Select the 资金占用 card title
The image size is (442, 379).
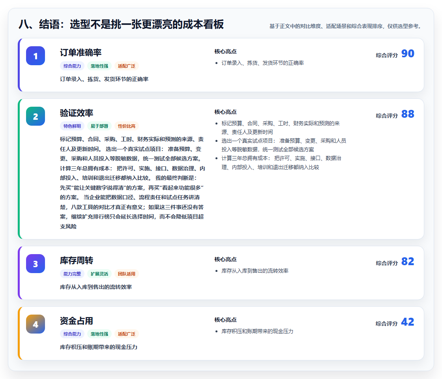(77, 321)
